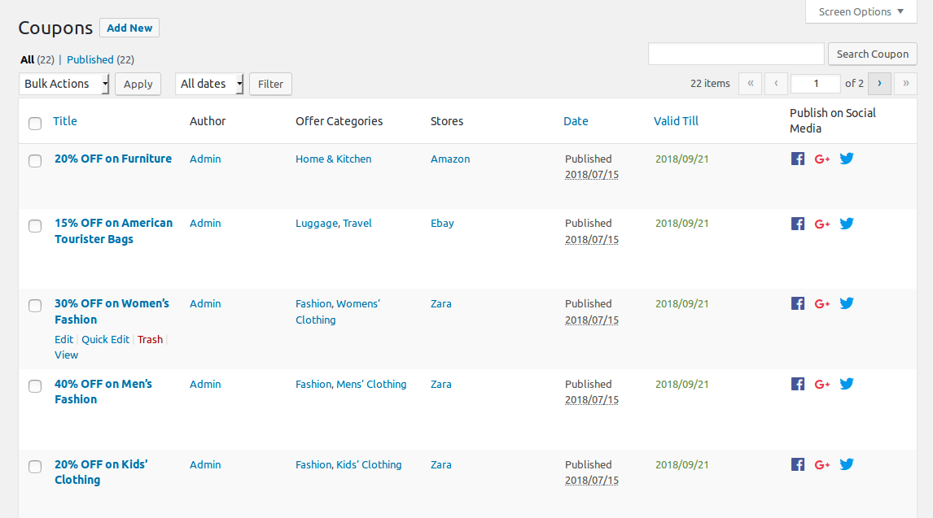Open 15% OFF on American Tourister Bags

tap(114, 231)
